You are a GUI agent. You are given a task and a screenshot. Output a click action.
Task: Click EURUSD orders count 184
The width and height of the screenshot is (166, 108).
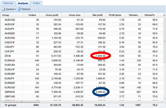(x=37, y=88)
